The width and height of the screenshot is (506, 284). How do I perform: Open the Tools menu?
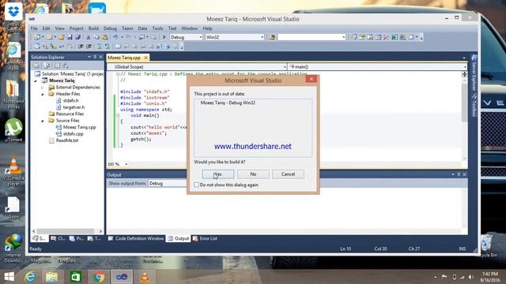pos(157,28)
